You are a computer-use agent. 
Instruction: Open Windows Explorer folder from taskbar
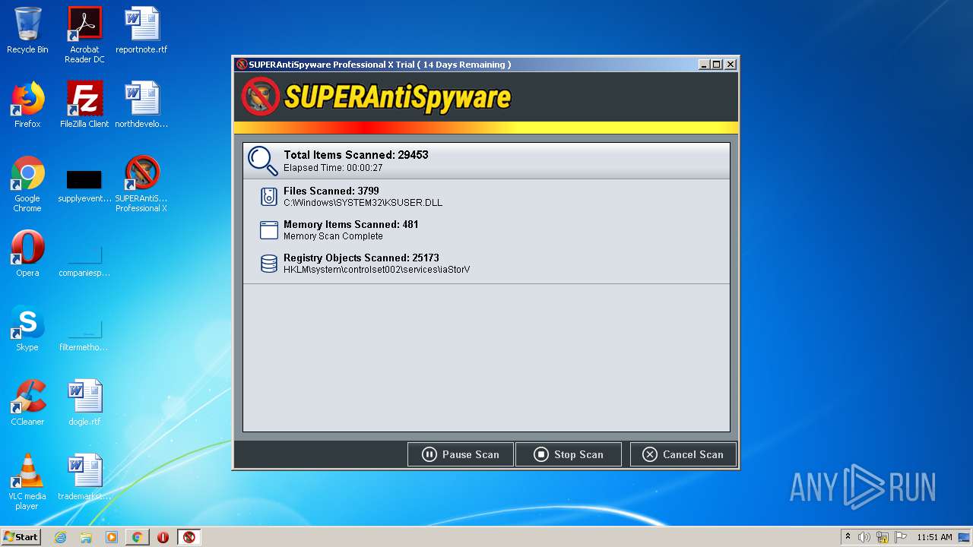(86, 537)
